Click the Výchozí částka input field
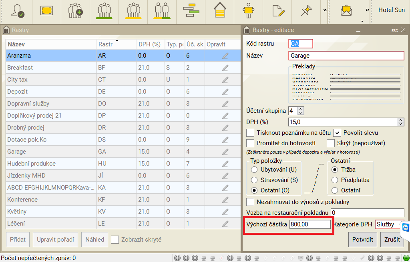Viewport: 410px width, 262px height. point(310,224)
